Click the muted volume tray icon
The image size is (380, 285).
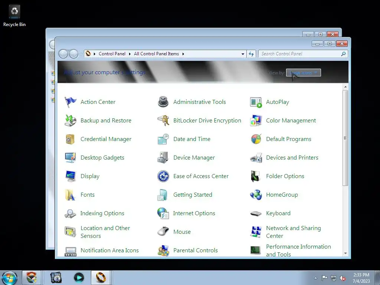click(343, 278)
